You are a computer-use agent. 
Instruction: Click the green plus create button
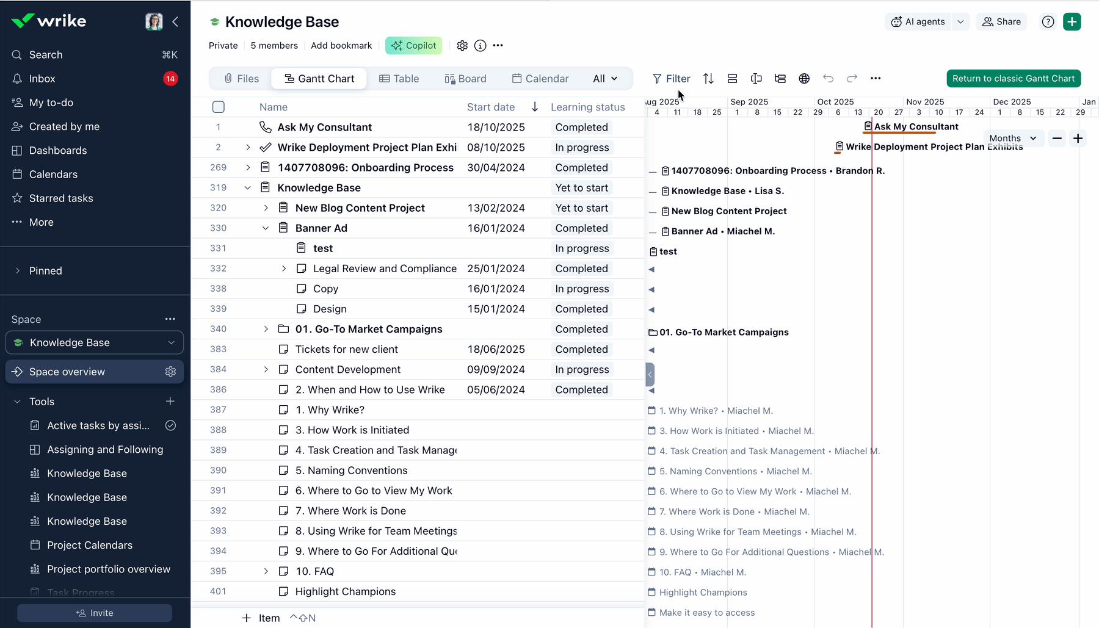[x=1072, y=22]
